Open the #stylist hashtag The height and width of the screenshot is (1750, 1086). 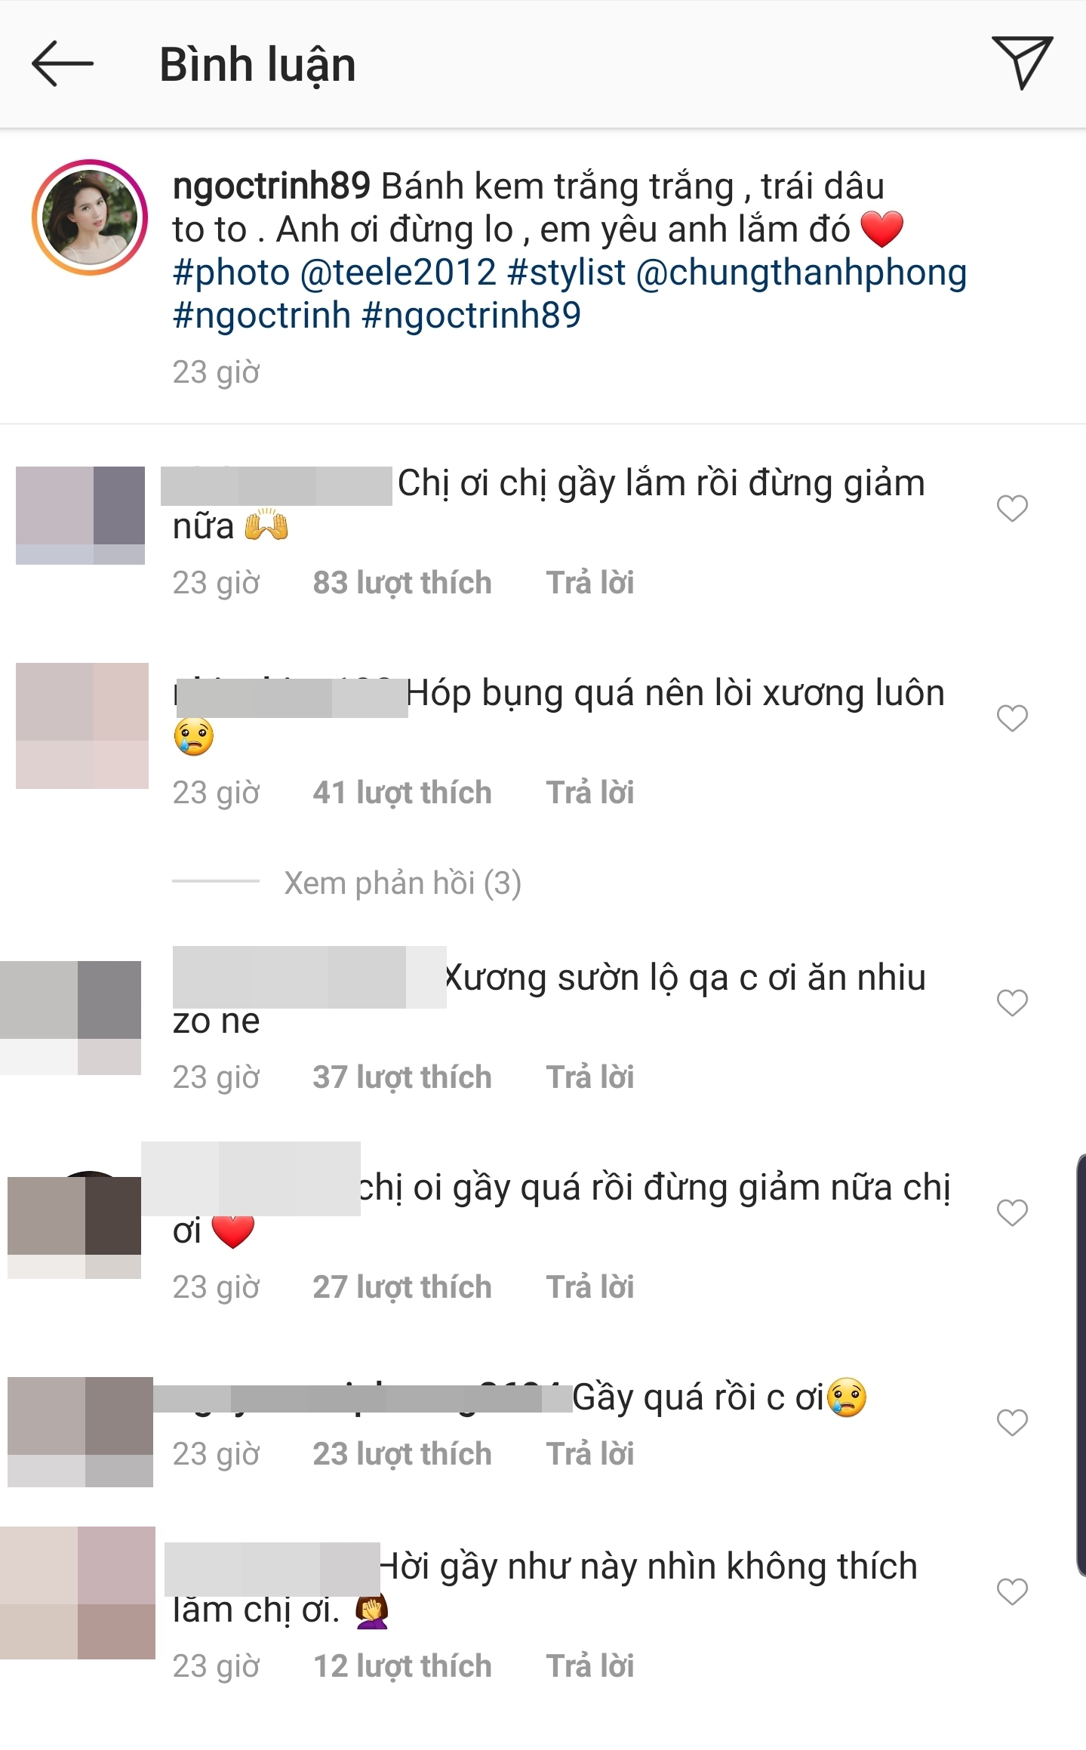(x=567, y=273)
